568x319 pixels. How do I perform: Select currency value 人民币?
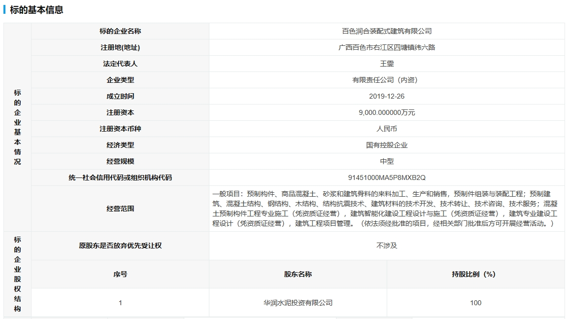(x=387, y=129)
